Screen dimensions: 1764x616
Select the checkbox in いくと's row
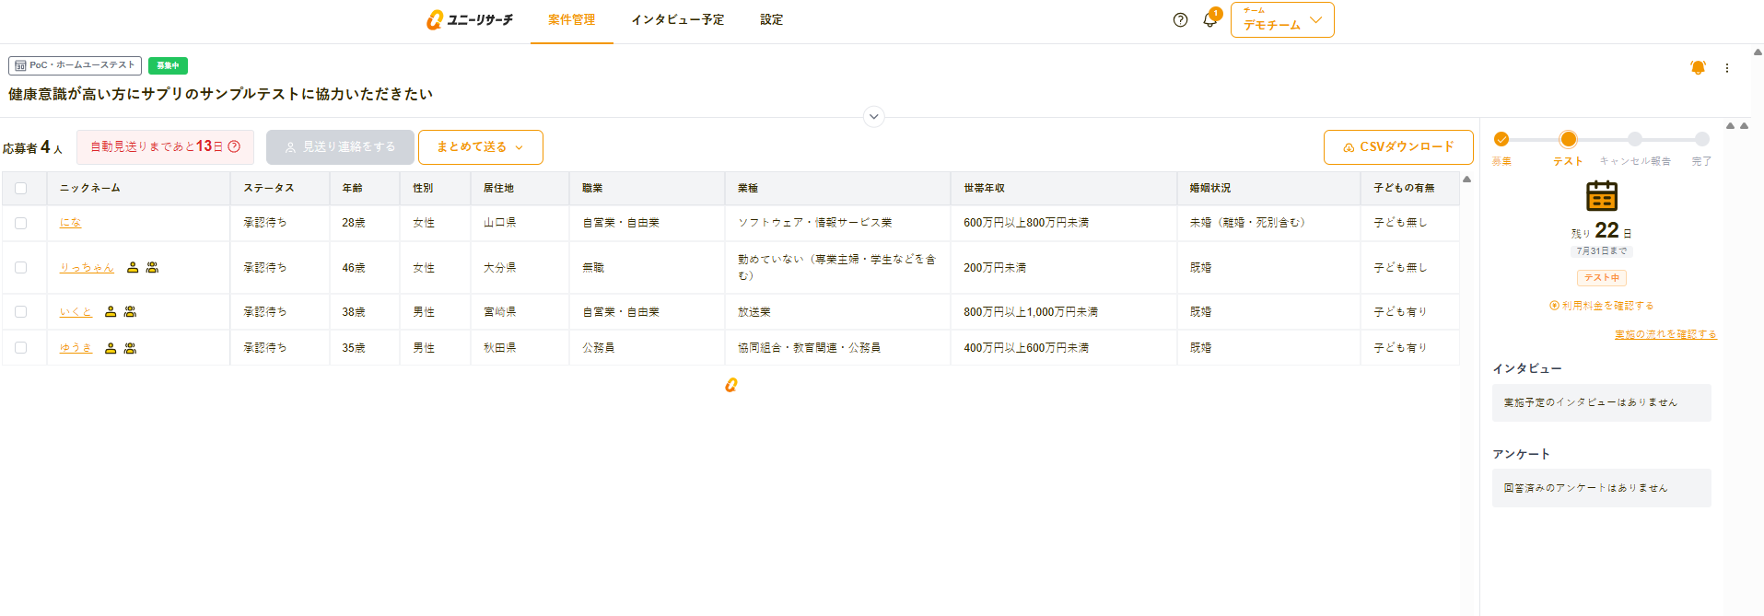tap(21, 312)
